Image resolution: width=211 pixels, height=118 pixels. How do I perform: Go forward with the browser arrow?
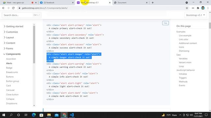(x=8, y=8)
